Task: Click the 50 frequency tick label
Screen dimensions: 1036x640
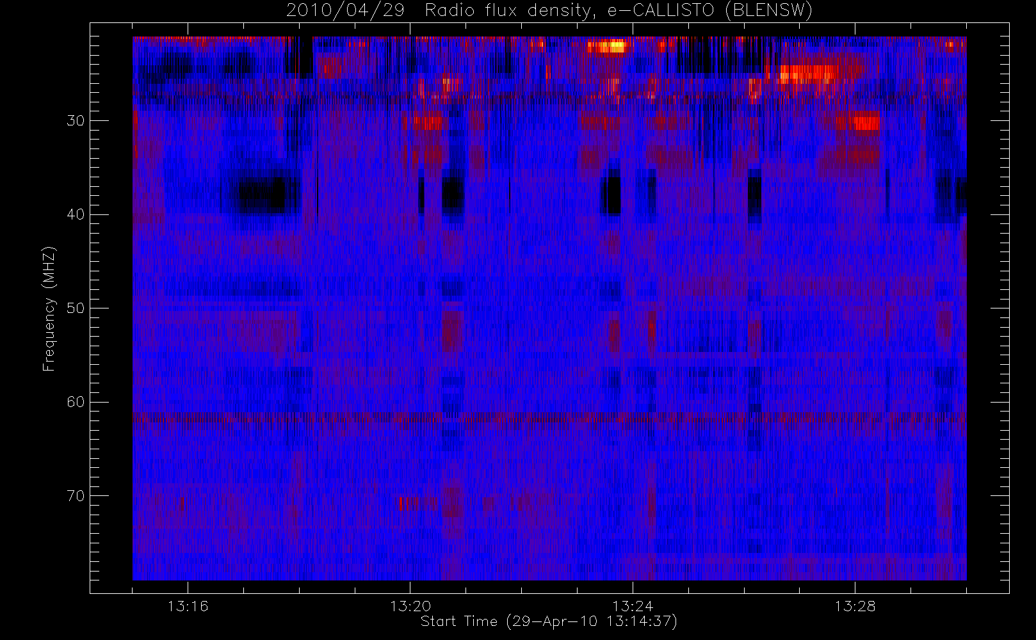Action: pyautogui.click(x=75, y=308)
